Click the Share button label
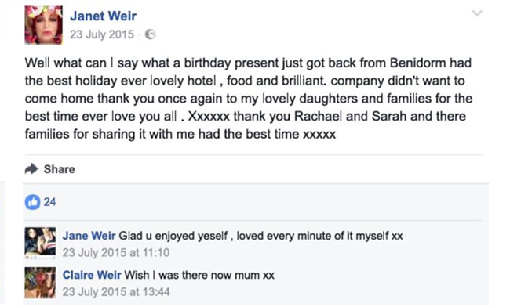510x307 pixels. click(x=59, y=169)
